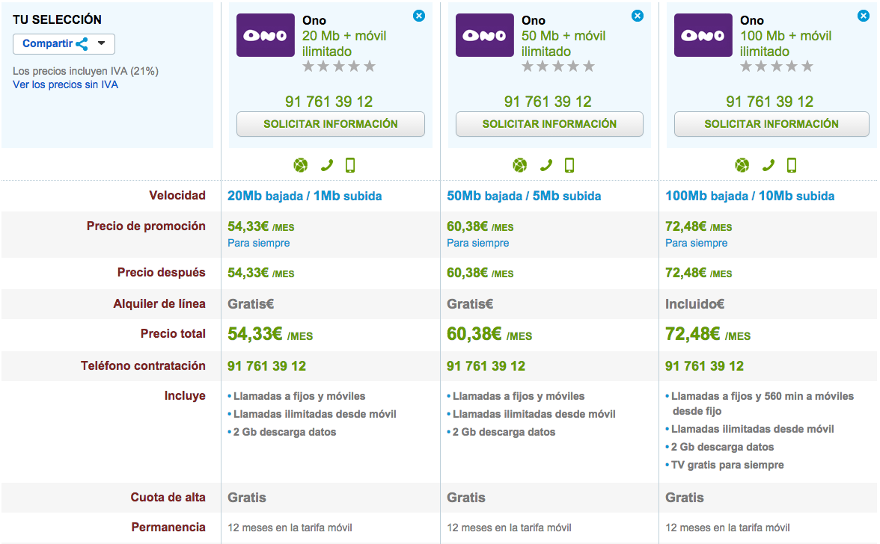Click 'Para siempre' under the 72,48€ promotion price
Viewport: 880px width, 544px height.
(697, 243)
